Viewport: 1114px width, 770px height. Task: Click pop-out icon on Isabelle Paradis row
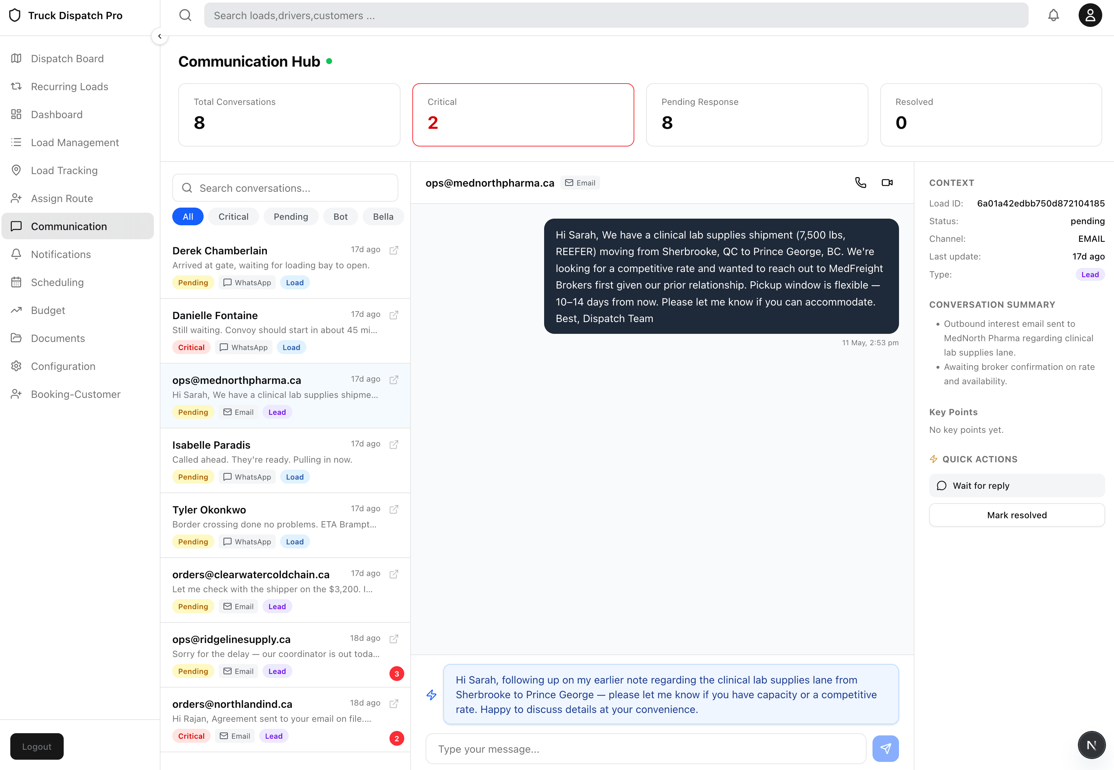click(394, 444)
